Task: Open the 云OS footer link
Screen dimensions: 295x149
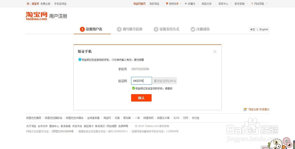Action: (176, 118)
